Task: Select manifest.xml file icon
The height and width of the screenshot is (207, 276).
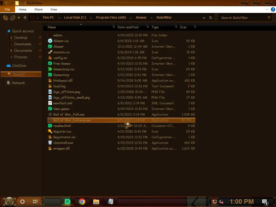Action: pyautogui.click(x=50, y=103)
